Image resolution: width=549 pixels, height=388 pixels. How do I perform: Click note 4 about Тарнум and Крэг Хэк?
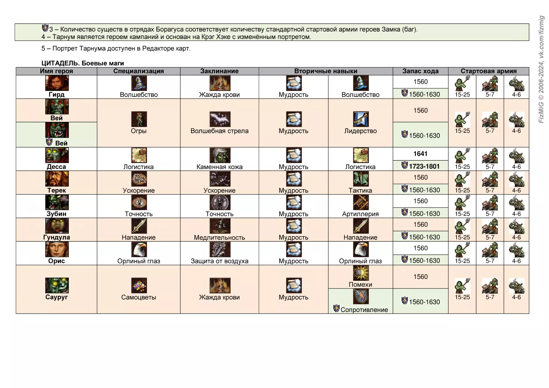[176, 37]
